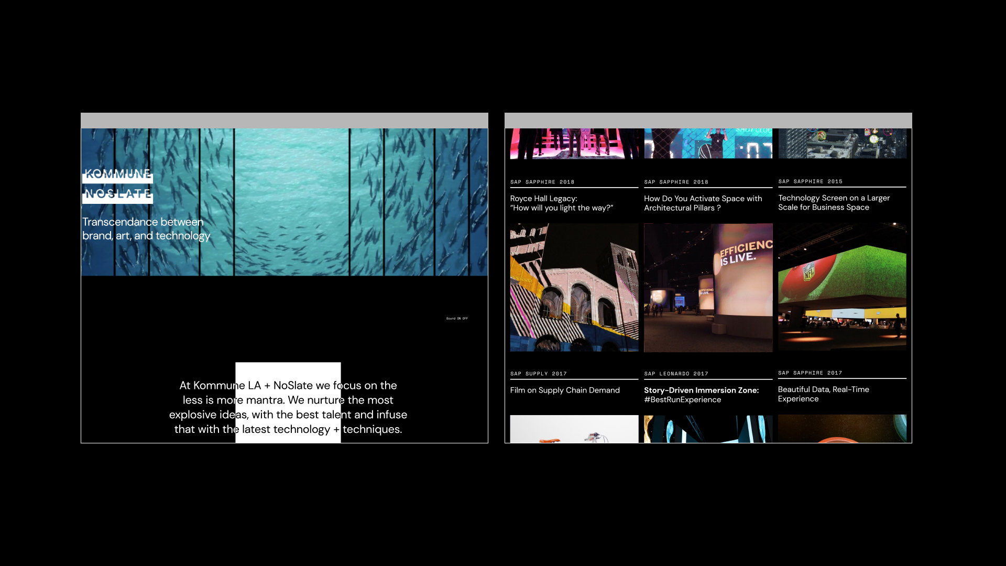Open 'How Do You Activate Space' project
The image size is (1006, 566).
703,203
